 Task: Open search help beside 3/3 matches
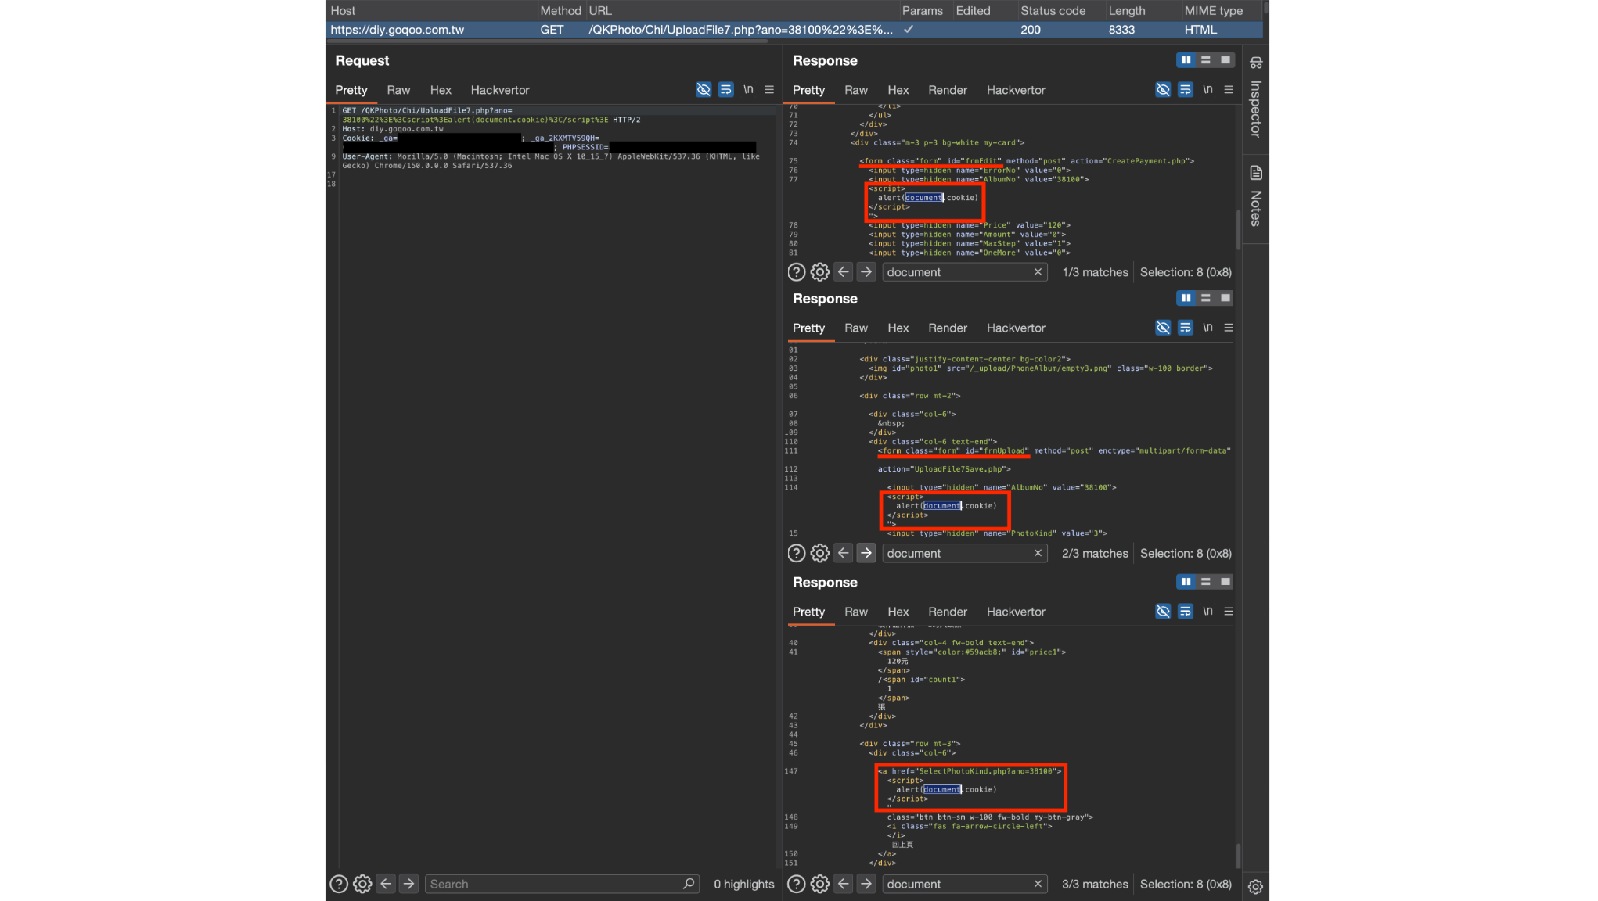[797, 884]
